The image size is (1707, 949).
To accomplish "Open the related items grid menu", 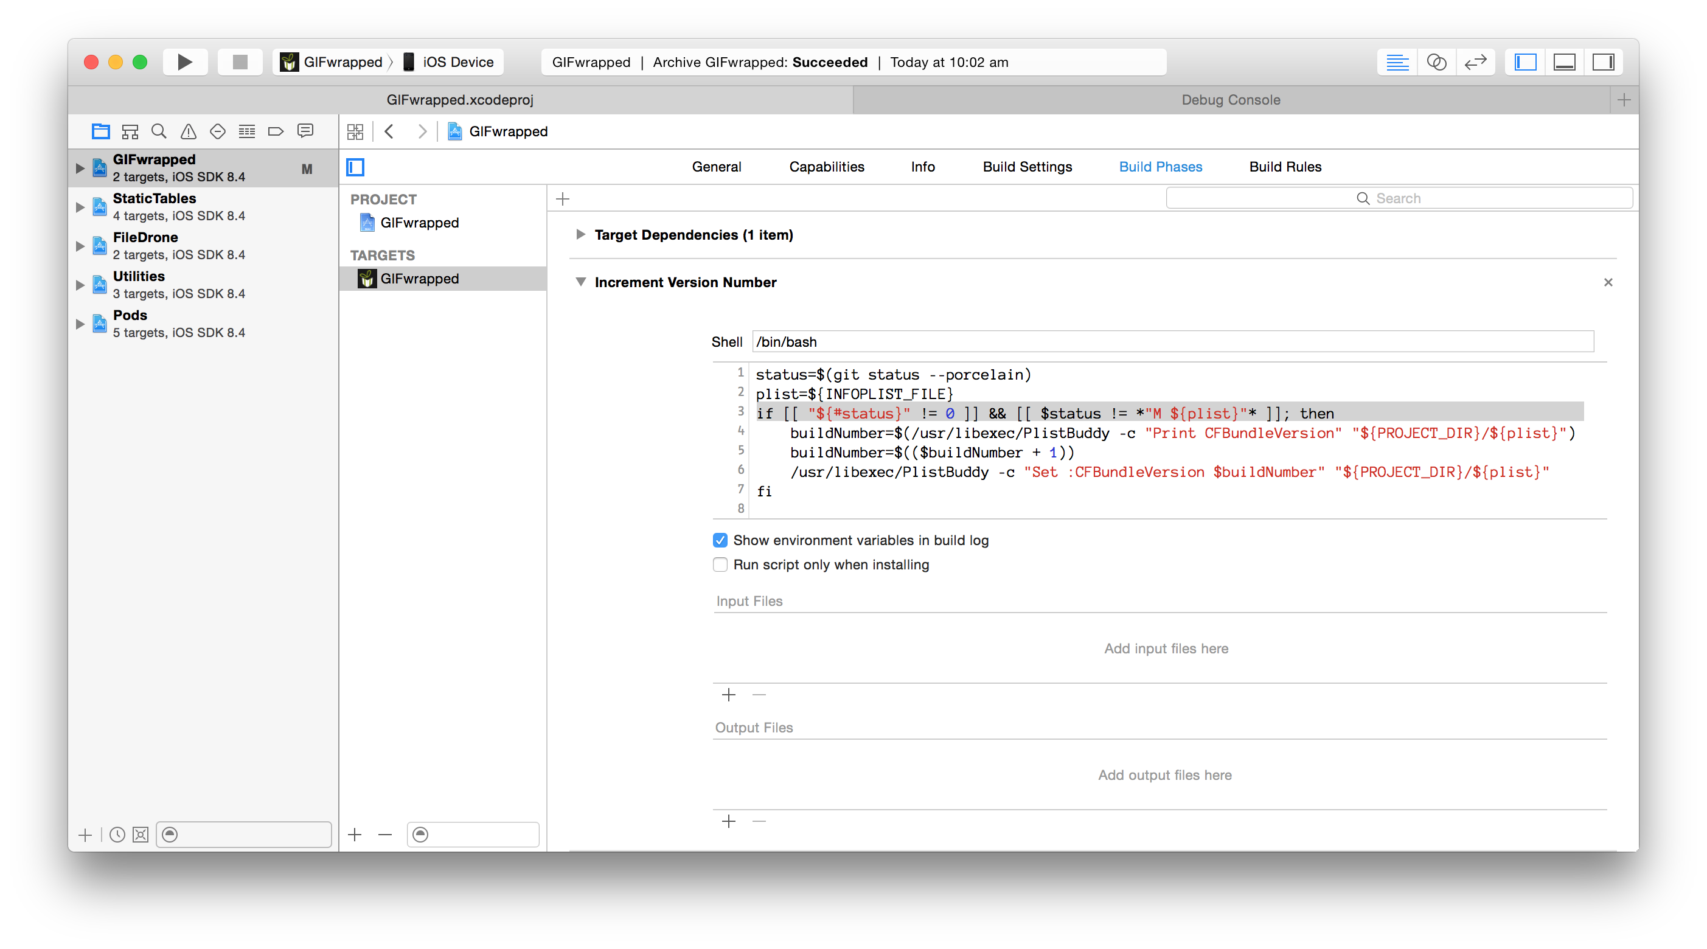I will point(355,131).
